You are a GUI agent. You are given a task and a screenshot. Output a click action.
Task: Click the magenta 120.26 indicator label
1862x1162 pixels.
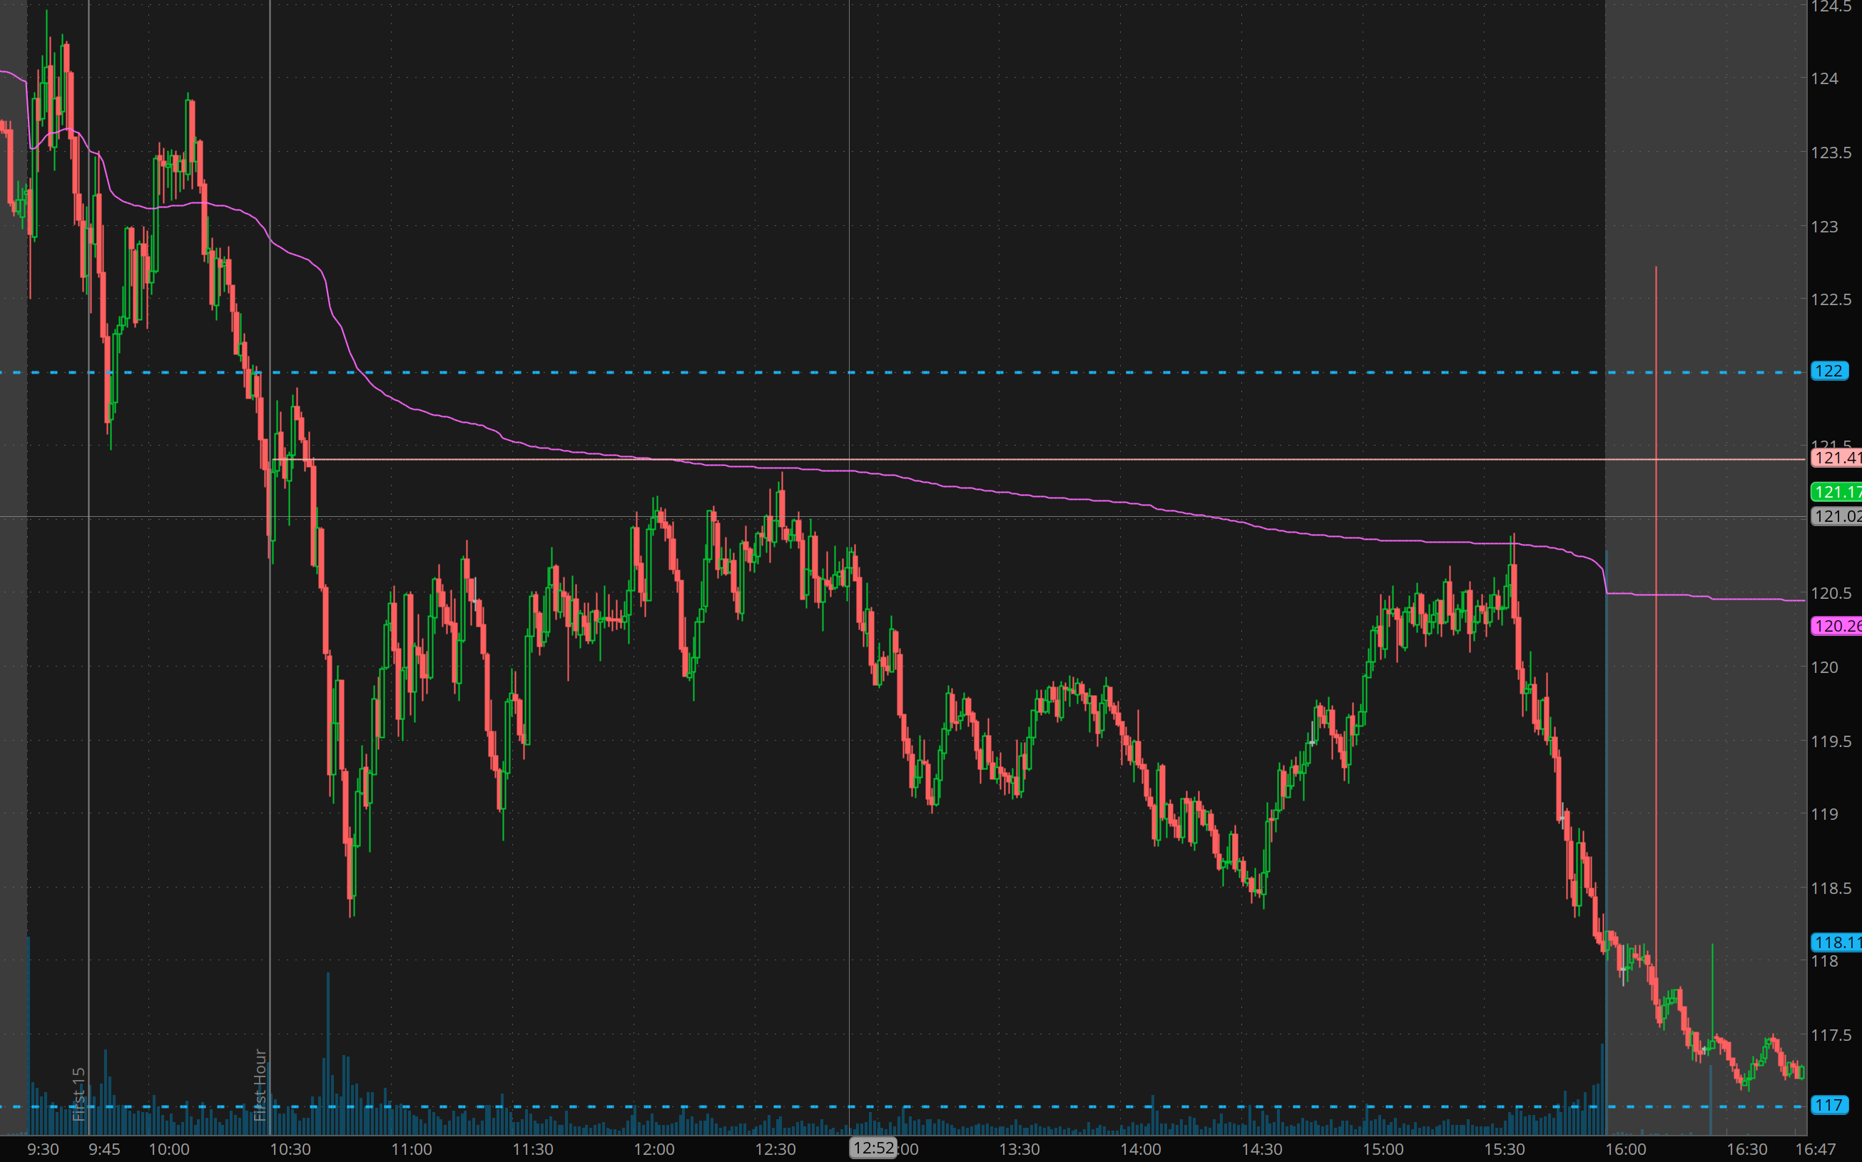coord(1836,626)
